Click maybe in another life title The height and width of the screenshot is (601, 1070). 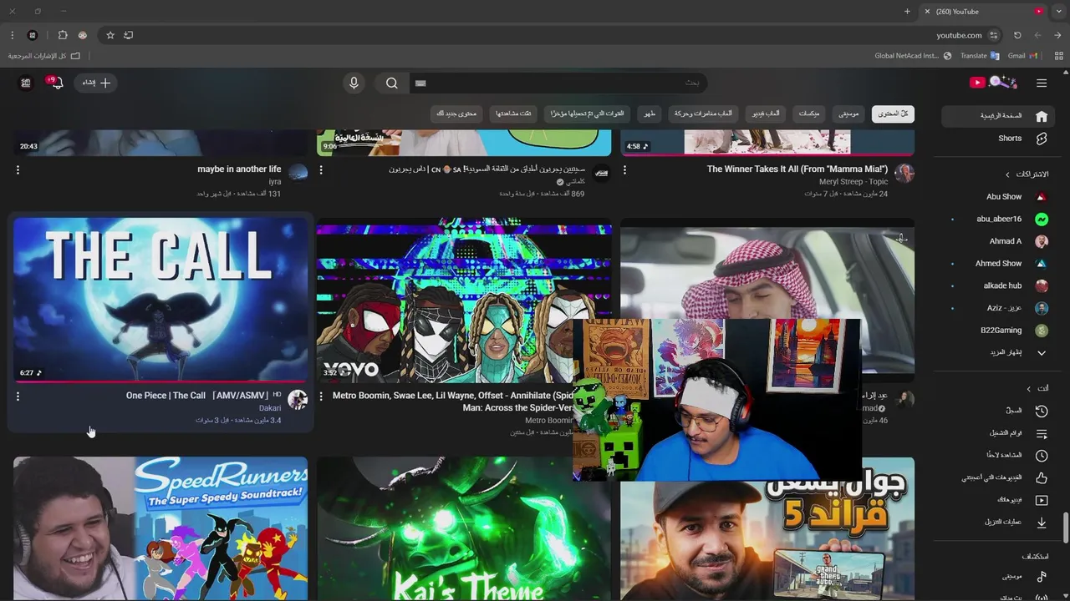(239, 169)
